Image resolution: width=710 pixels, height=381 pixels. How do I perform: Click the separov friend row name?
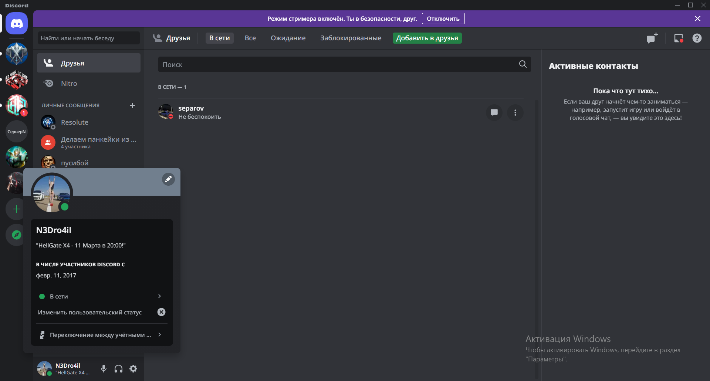coord(191,108)
